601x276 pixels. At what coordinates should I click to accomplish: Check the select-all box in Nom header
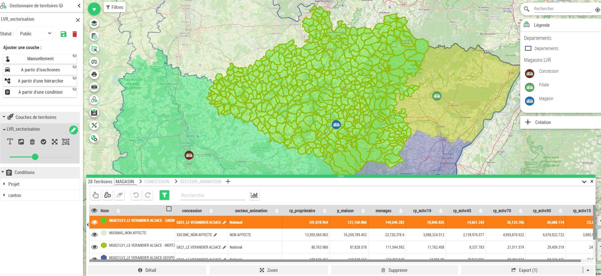(x=169, y=209)
